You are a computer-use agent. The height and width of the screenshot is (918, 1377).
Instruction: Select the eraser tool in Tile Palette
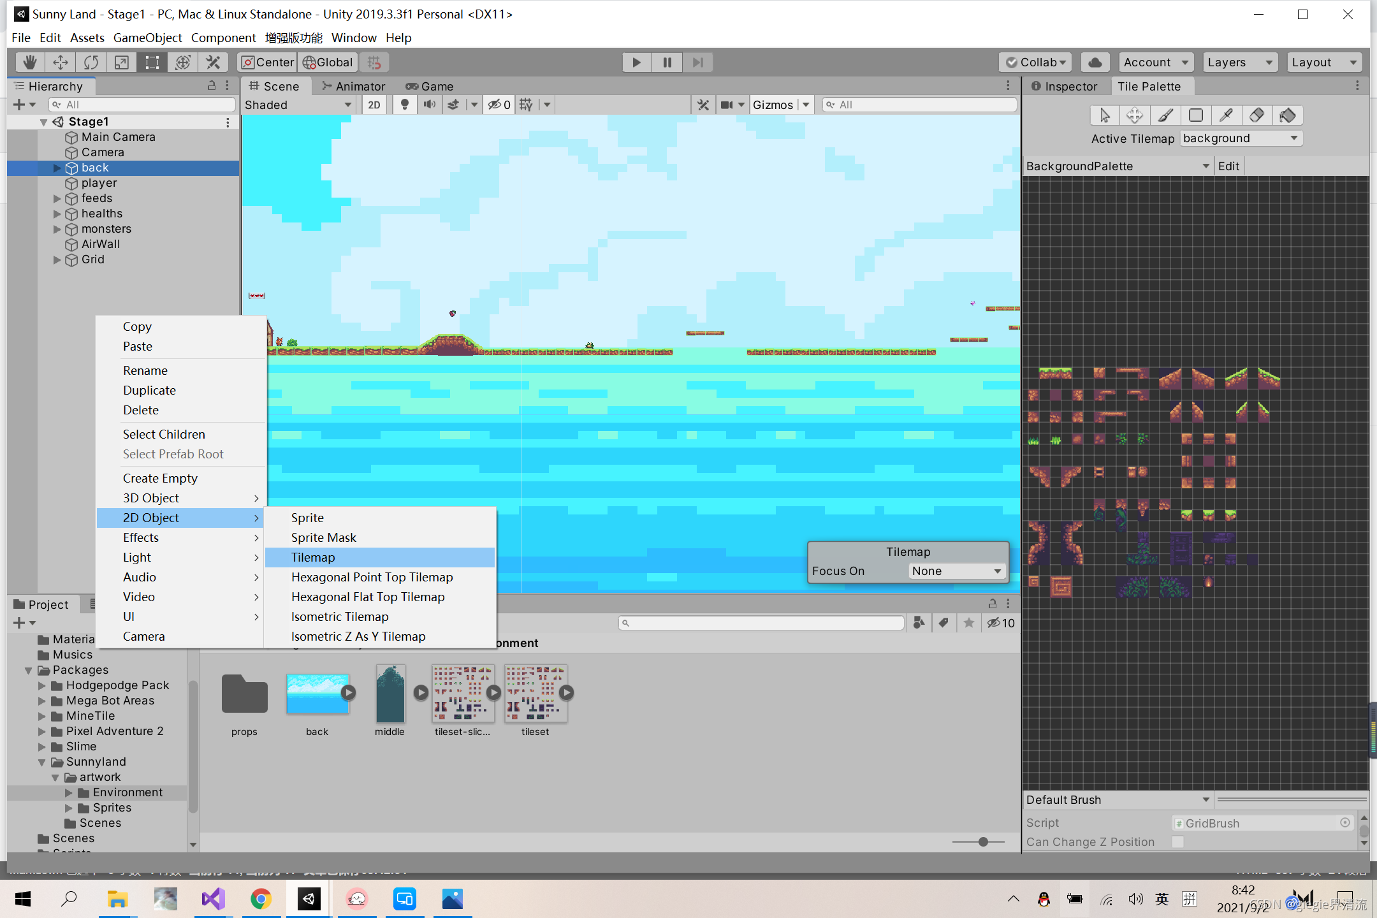(x=1257, y=115)
